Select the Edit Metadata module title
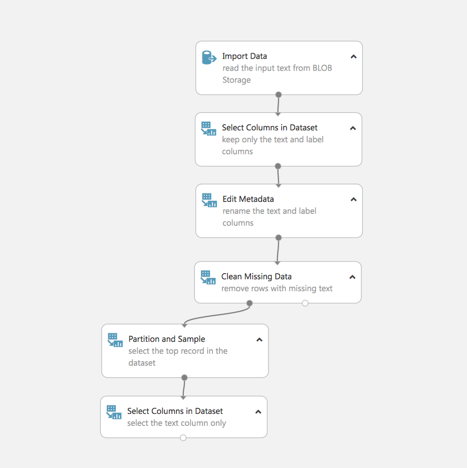Image resolution: width=467 pixels, height=468 pixels. (248, 199)
